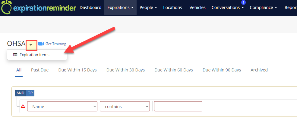Toggle the OR filter condition
The image size is (297, 118).
[30, 93]
